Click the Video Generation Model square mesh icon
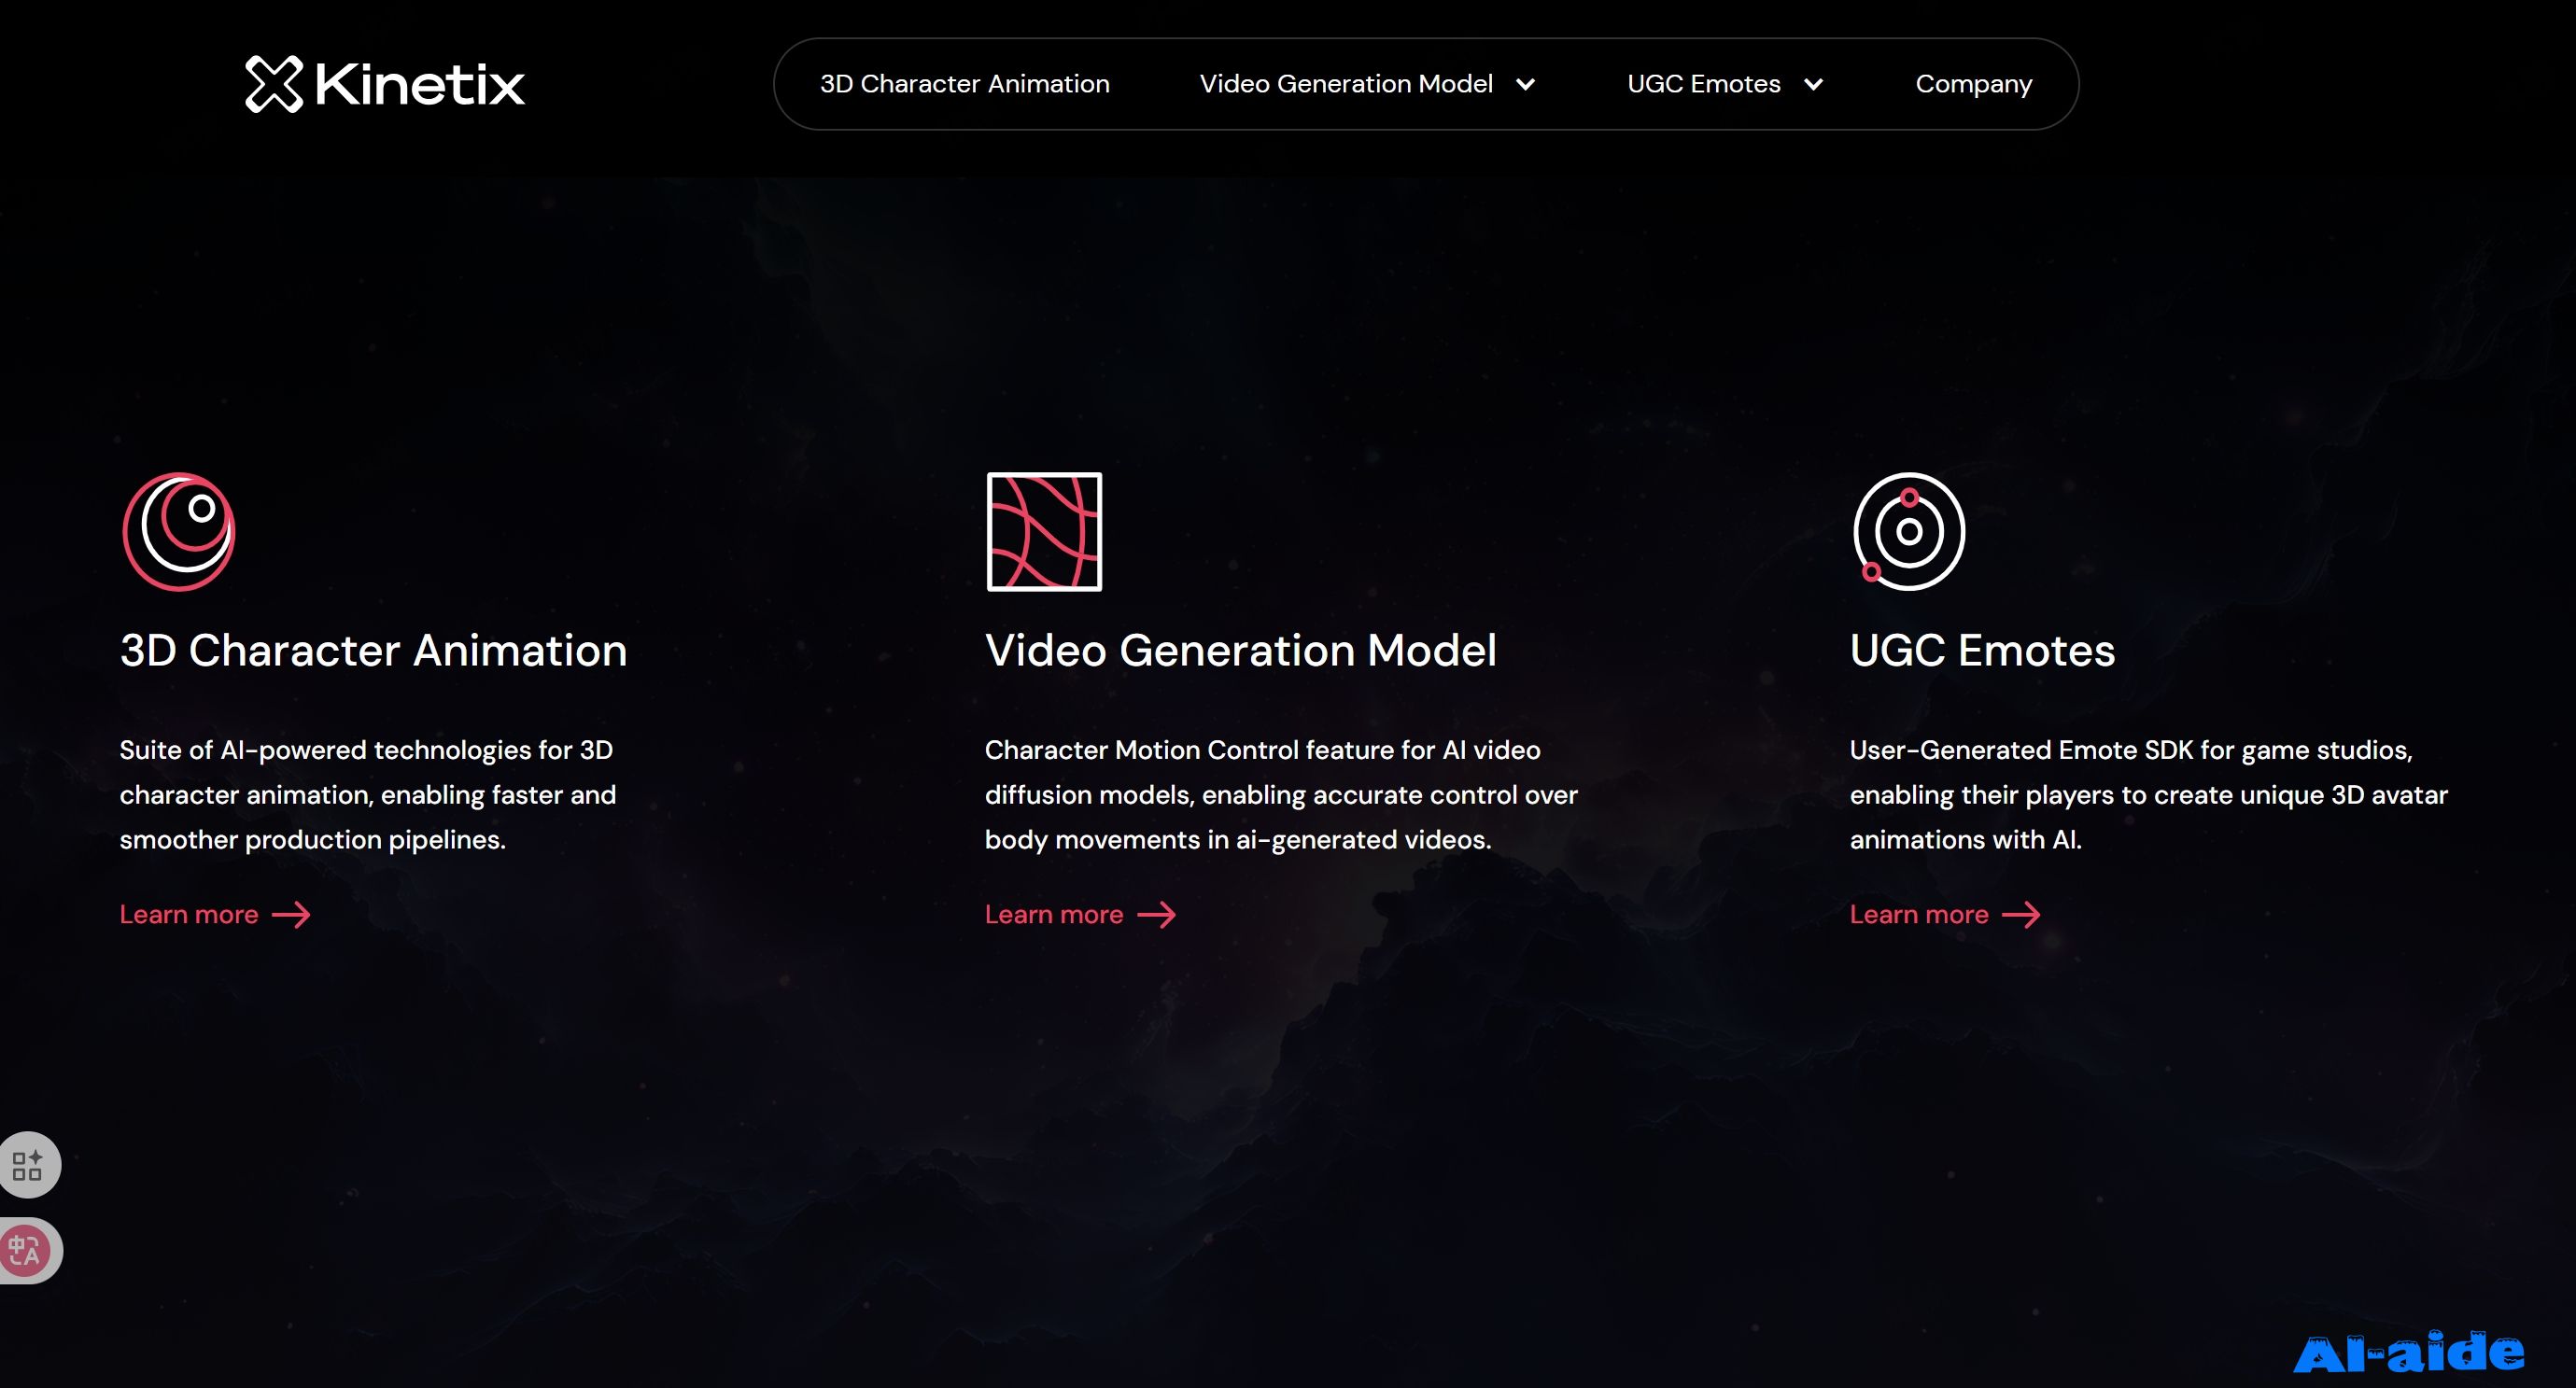2576x1388 pixels. 1044,531
